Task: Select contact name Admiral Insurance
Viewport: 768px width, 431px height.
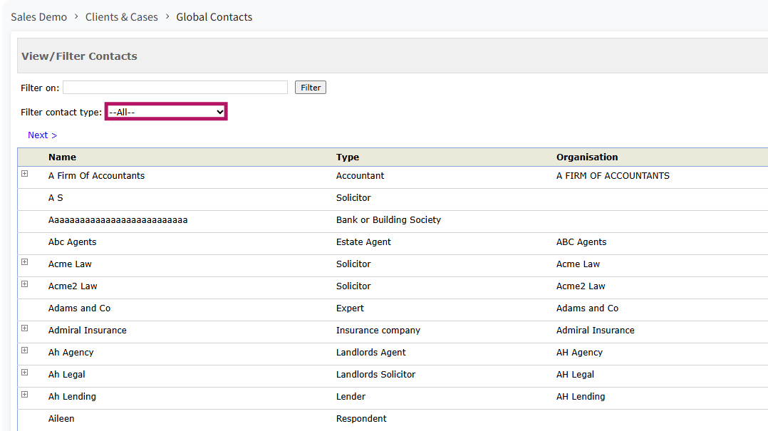Action: coord(87,330)
